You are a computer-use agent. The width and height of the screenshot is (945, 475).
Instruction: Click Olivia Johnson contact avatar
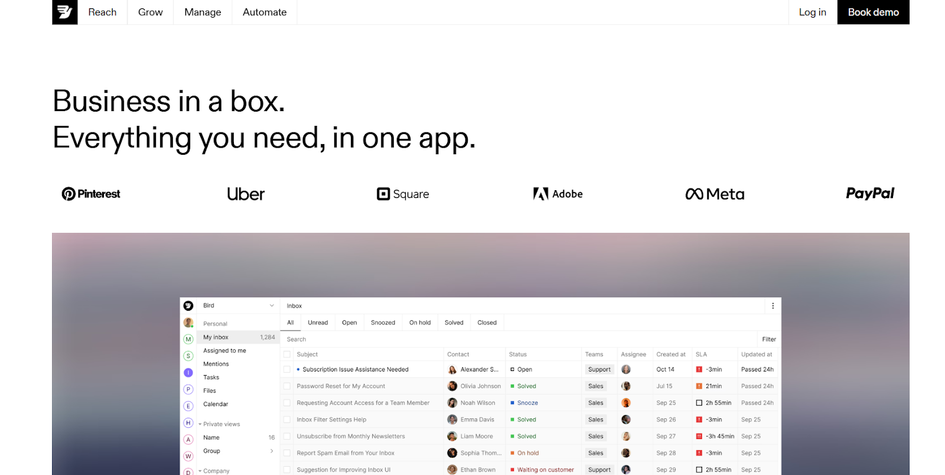[452, 386]
